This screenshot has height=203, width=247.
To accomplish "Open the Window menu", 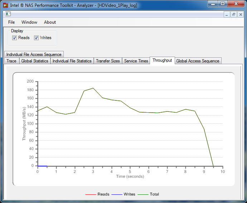I will point(29,22).
